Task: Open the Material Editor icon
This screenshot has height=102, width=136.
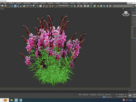Action: (x=94, y=6)
